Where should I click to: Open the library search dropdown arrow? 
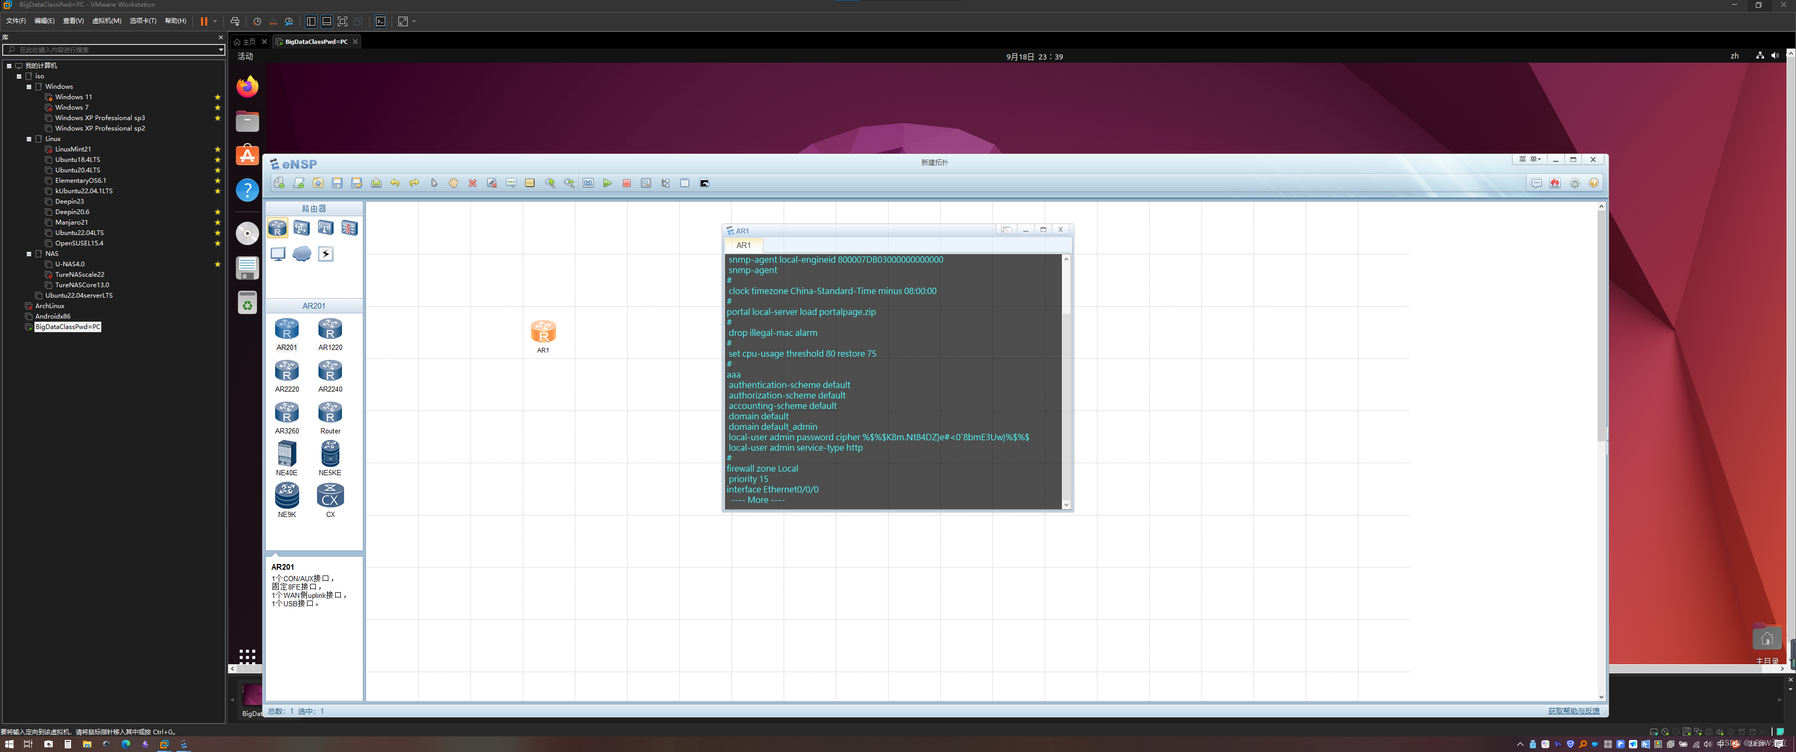(220, 50)
